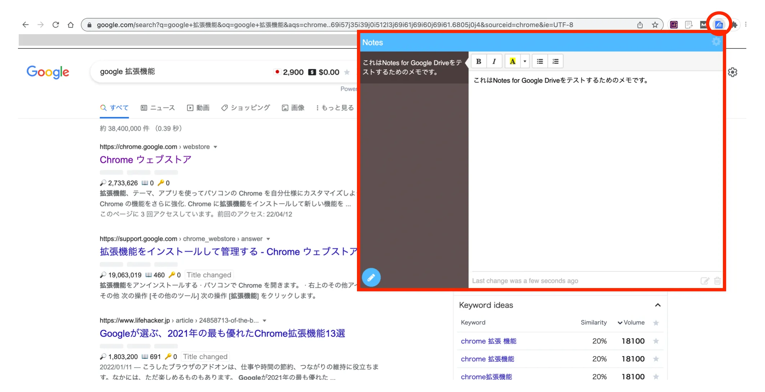Click the share icon in the address bar

pos(640,25)
